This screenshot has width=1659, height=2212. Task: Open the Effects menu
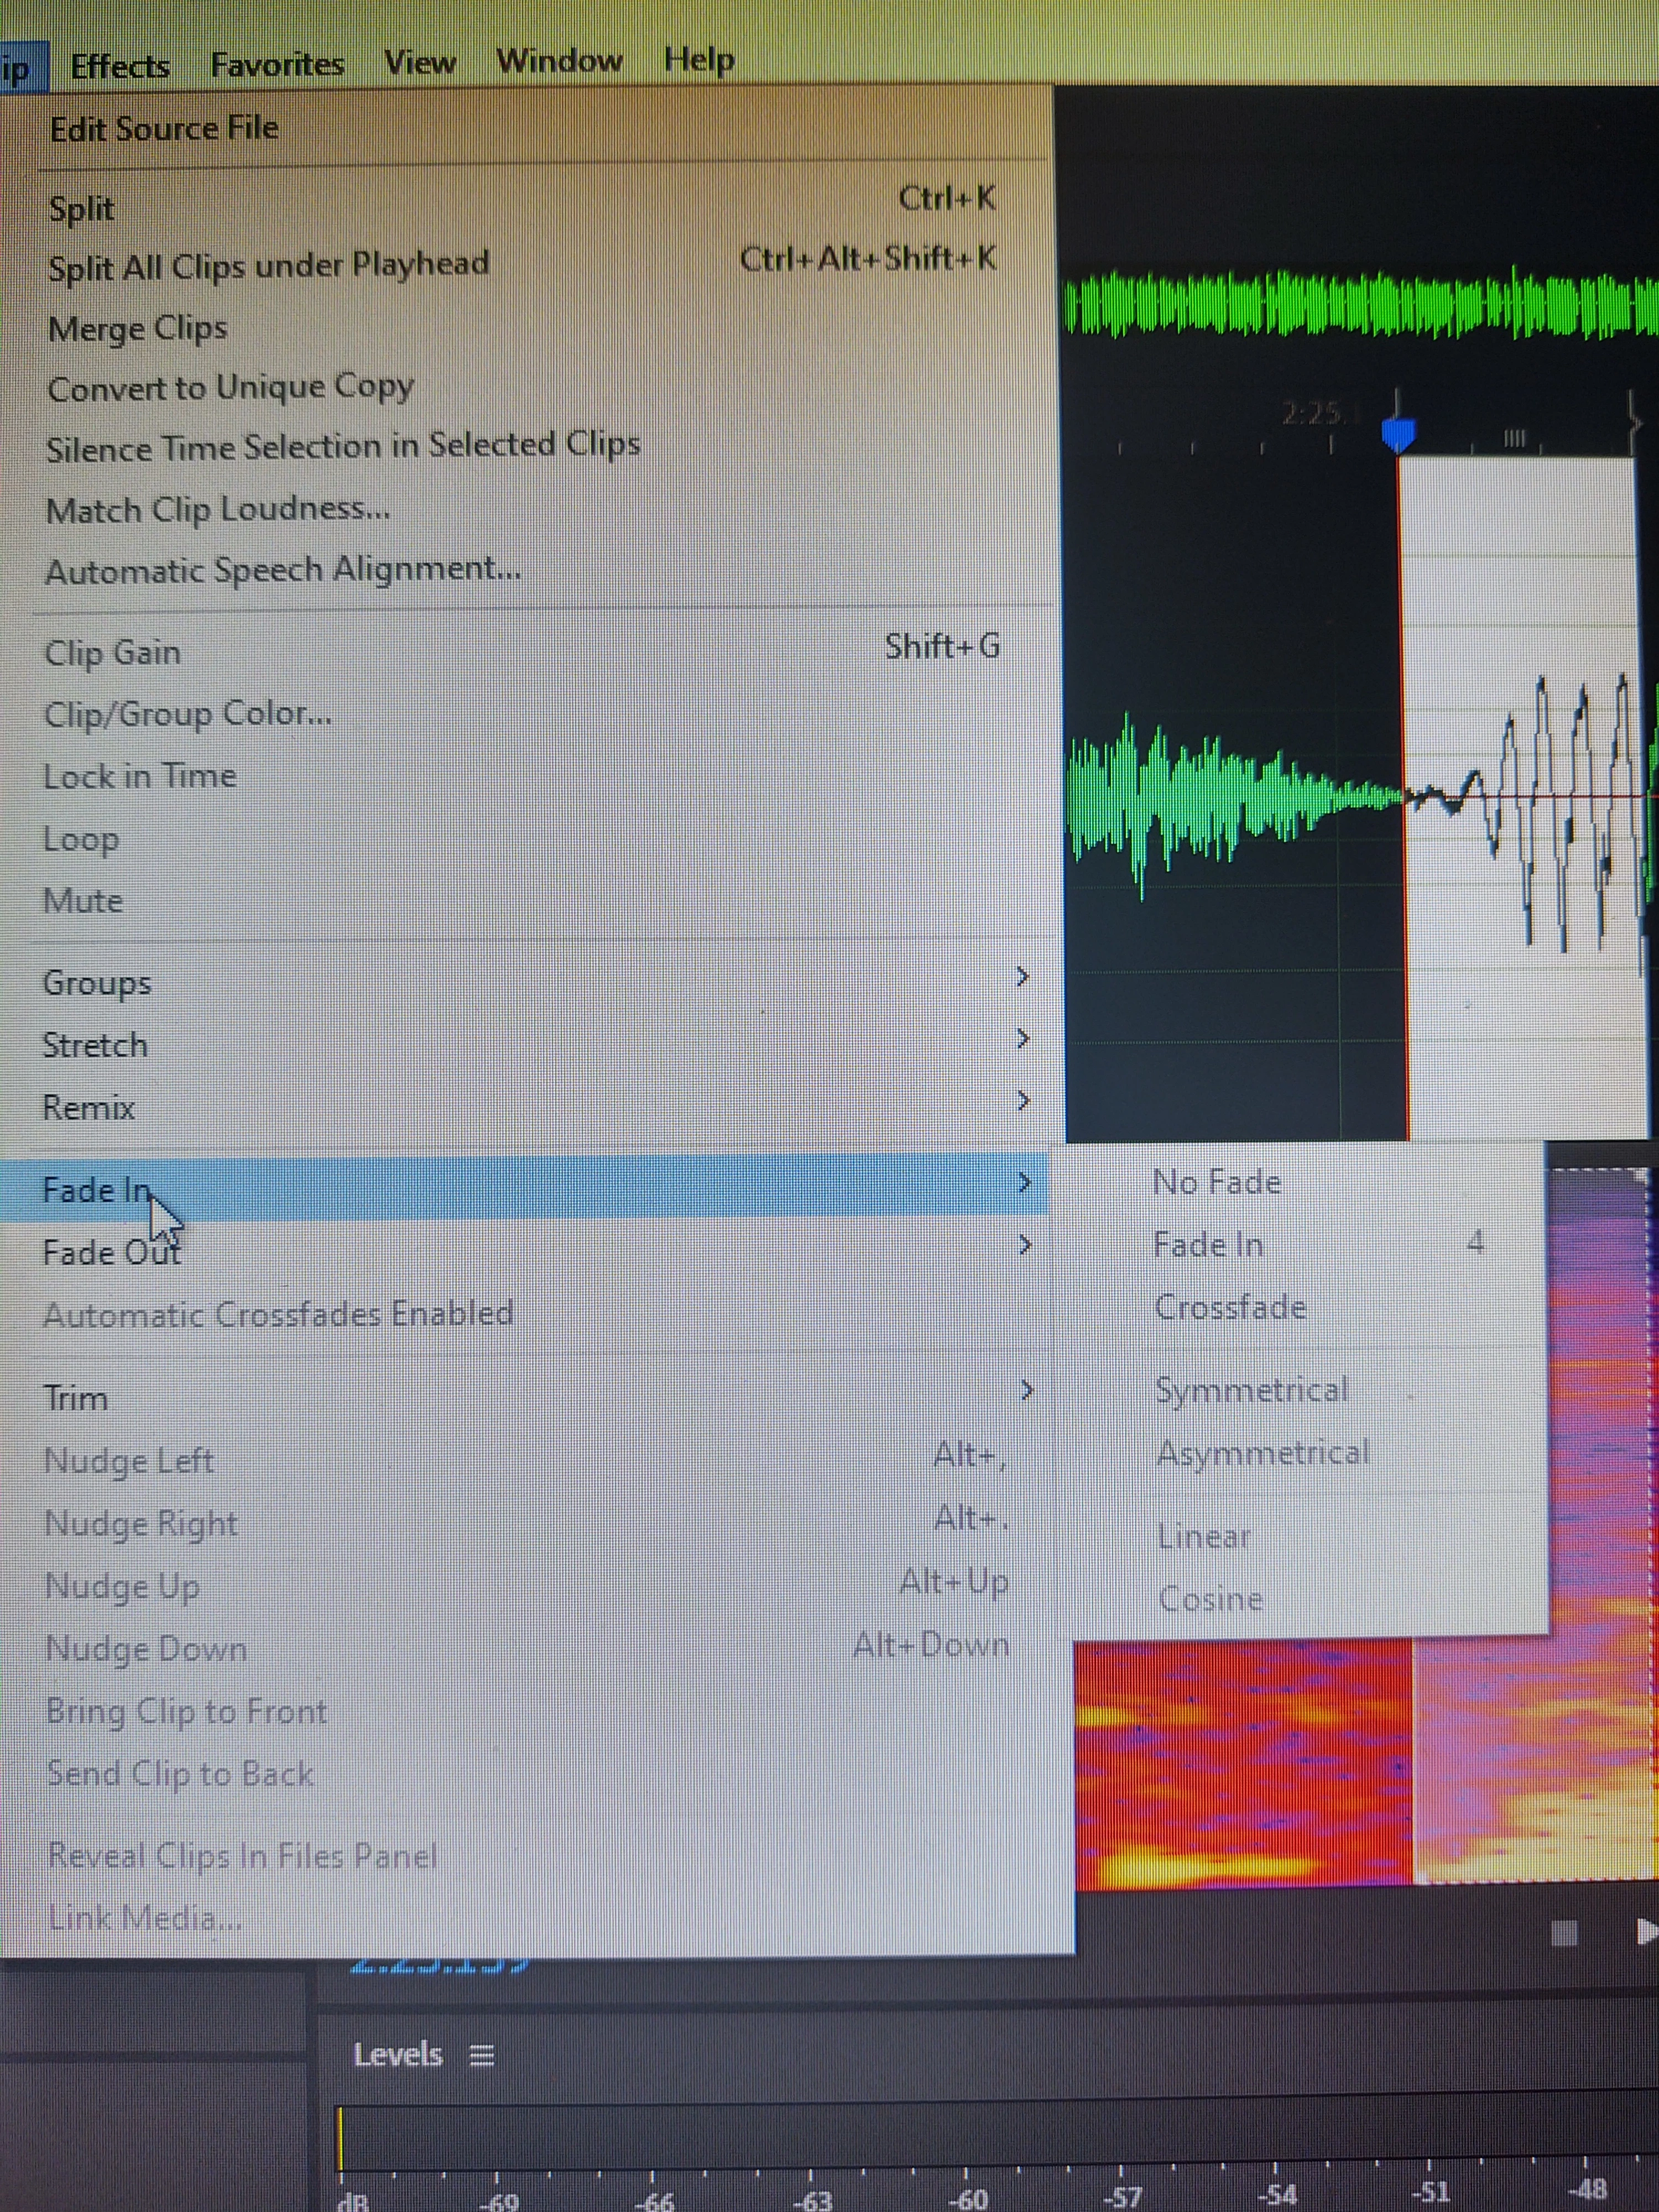pos(120,66)
